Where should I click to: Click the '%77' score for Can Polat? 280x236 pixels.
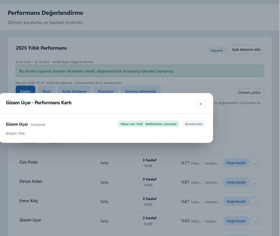point(185,163)
